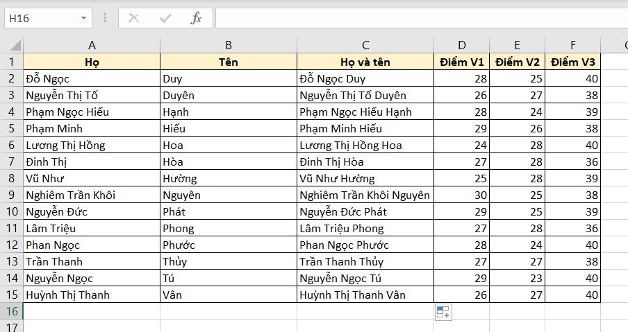Select column A header
The image size is (628, 332).
(92, 46)
